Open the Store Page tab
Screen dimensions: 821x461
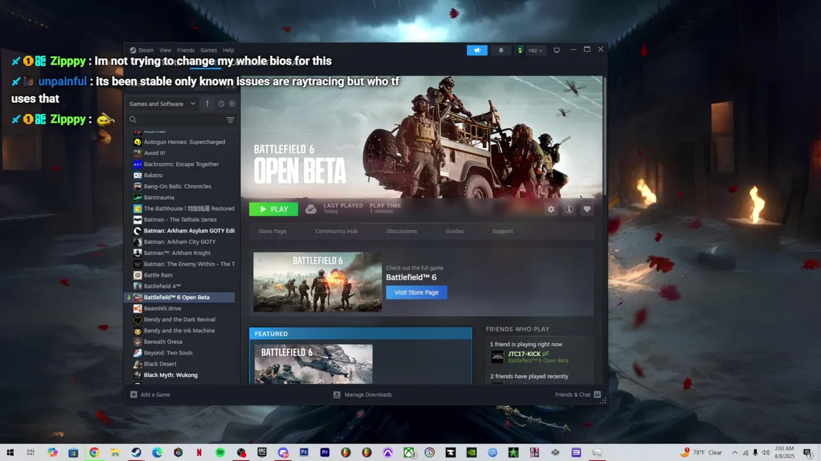click(x=273, y=231)
